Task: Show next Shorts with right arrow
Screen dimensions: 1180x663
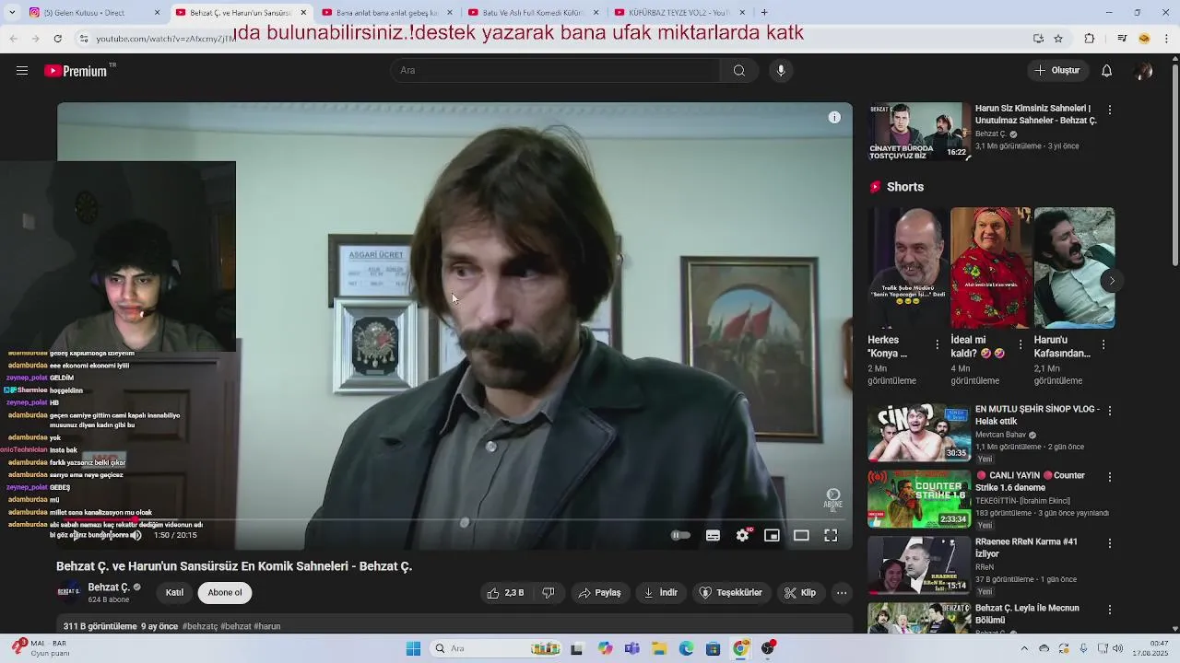Action: pos(1112,281)
